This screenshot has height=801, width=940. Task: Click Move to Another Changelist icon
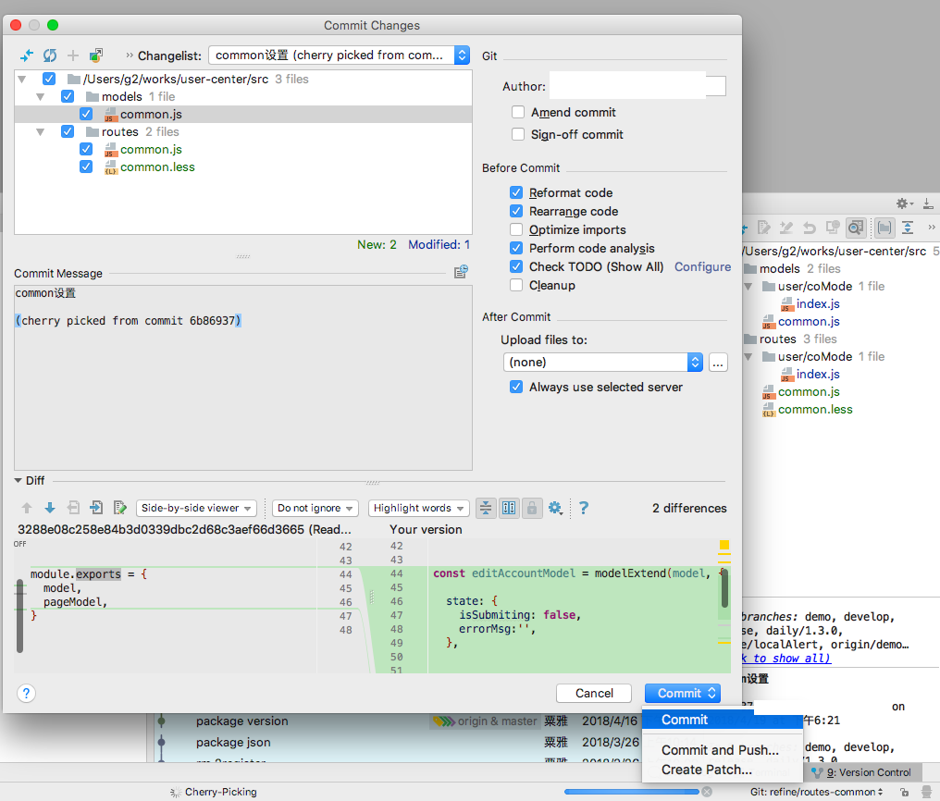point(96,55)
